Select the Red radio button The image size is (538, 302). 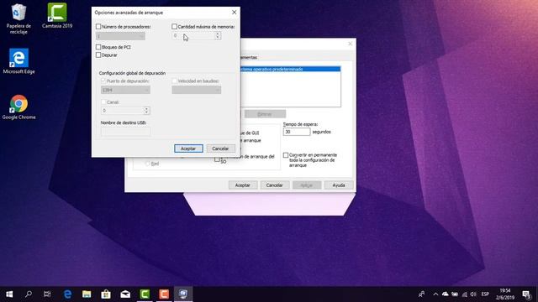[148, 164]
